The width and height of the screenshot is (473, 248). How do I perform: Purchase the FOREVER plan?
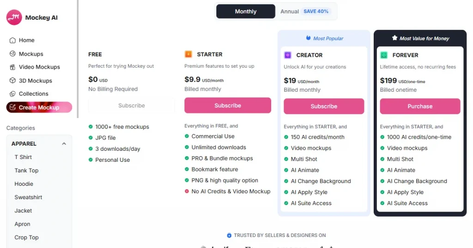(420, 106)
